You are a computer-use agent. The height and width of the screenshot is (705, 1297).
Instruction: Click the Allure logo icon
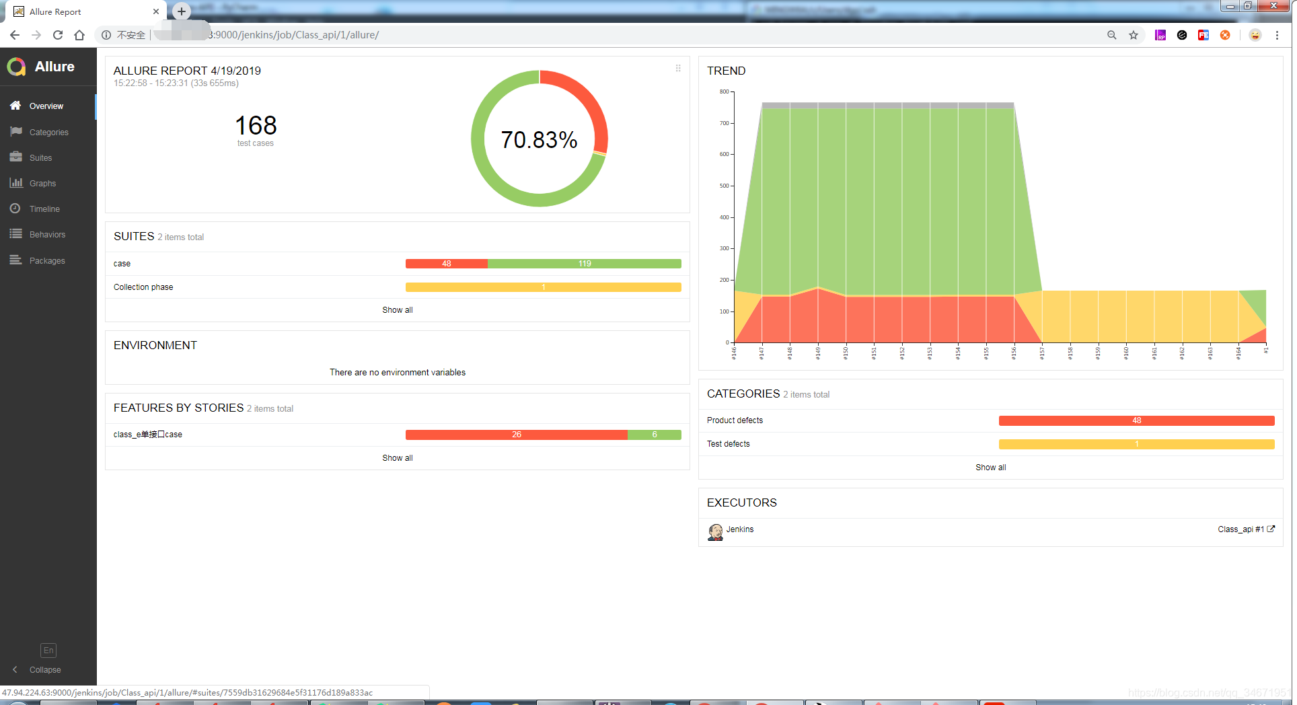(x=16, y=67)
